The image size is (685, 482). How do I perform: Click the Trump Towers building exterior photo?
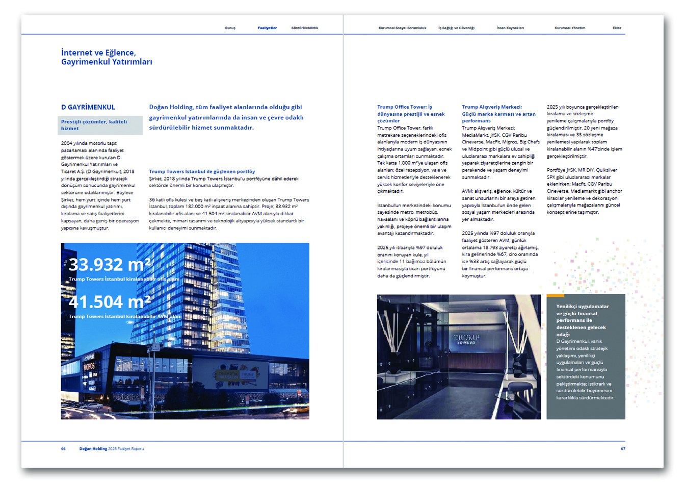[185, 331]
